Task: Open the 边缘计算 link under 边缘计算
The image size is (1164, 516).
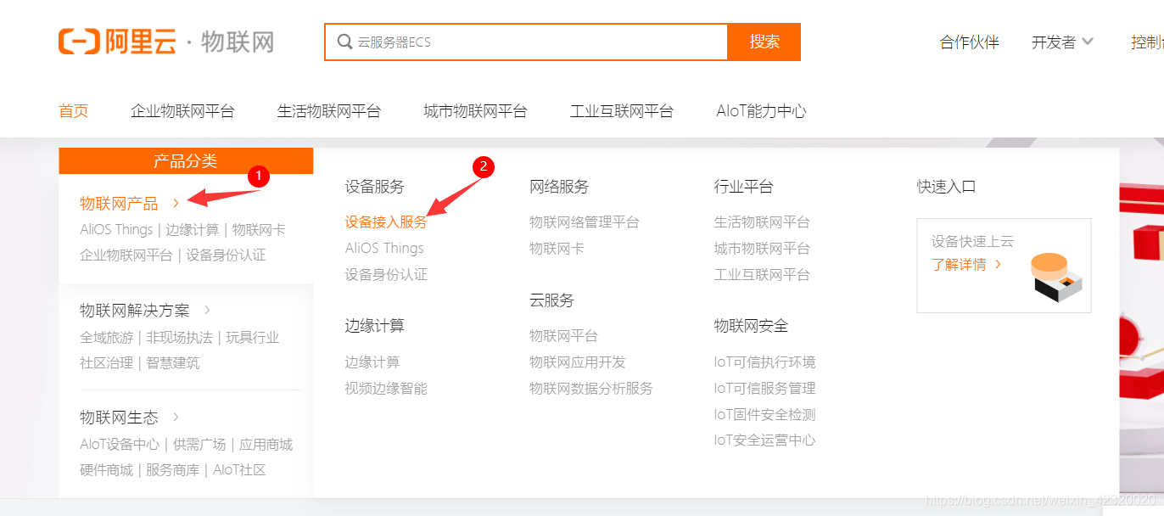Action: (372, 362)
